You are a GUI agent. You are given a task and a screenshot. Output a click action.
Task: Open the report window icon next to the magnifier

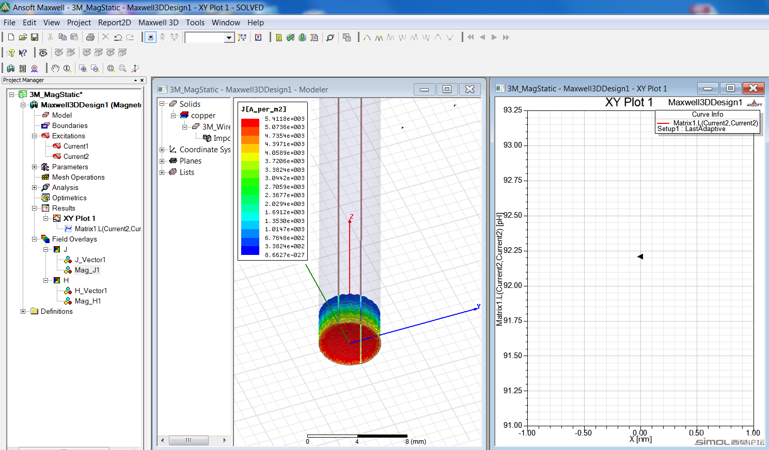(347, 37)
